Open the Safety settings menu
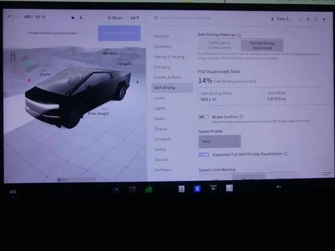 [160, 150]
